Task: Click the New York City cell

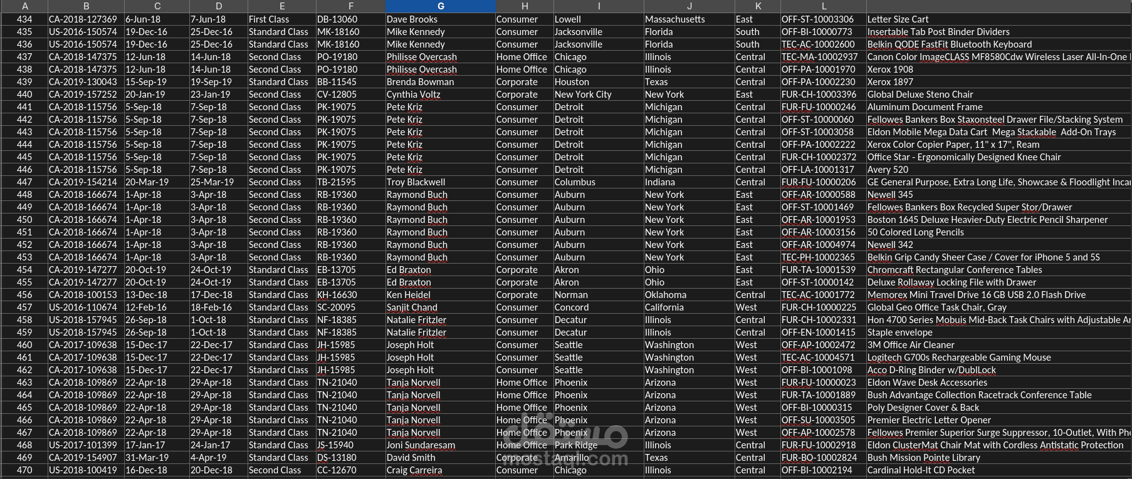Action: pos(598,95)
